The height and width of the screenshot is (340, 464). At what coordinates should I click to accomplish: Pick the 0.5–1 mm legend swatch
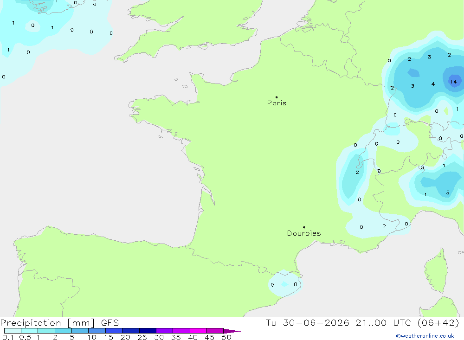coord(30,331)
